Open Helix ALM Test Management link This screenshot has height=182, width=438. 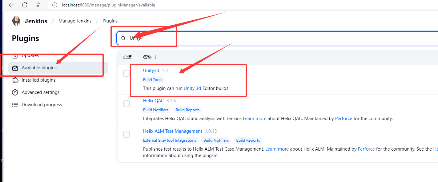point(173,131)
